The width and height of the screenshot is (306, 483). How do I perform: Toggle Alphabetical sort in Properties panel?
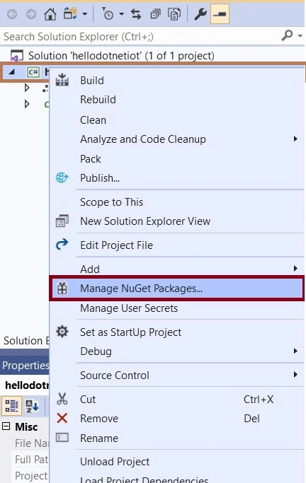[32, 406]
